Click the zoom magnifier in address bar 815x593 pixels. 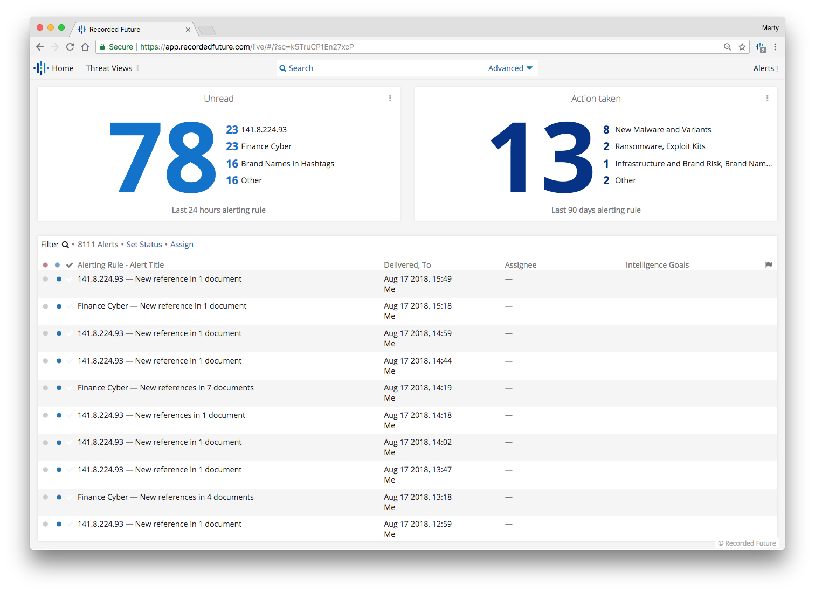coord(727,47)
